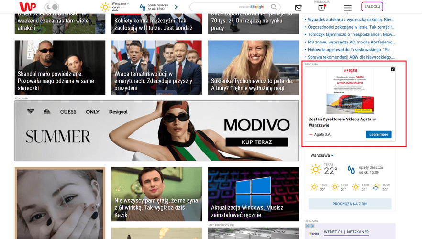This screenshot has height=239, width=422.
Task: Click the 22° current temperature in widget
Action: [331, 171]
